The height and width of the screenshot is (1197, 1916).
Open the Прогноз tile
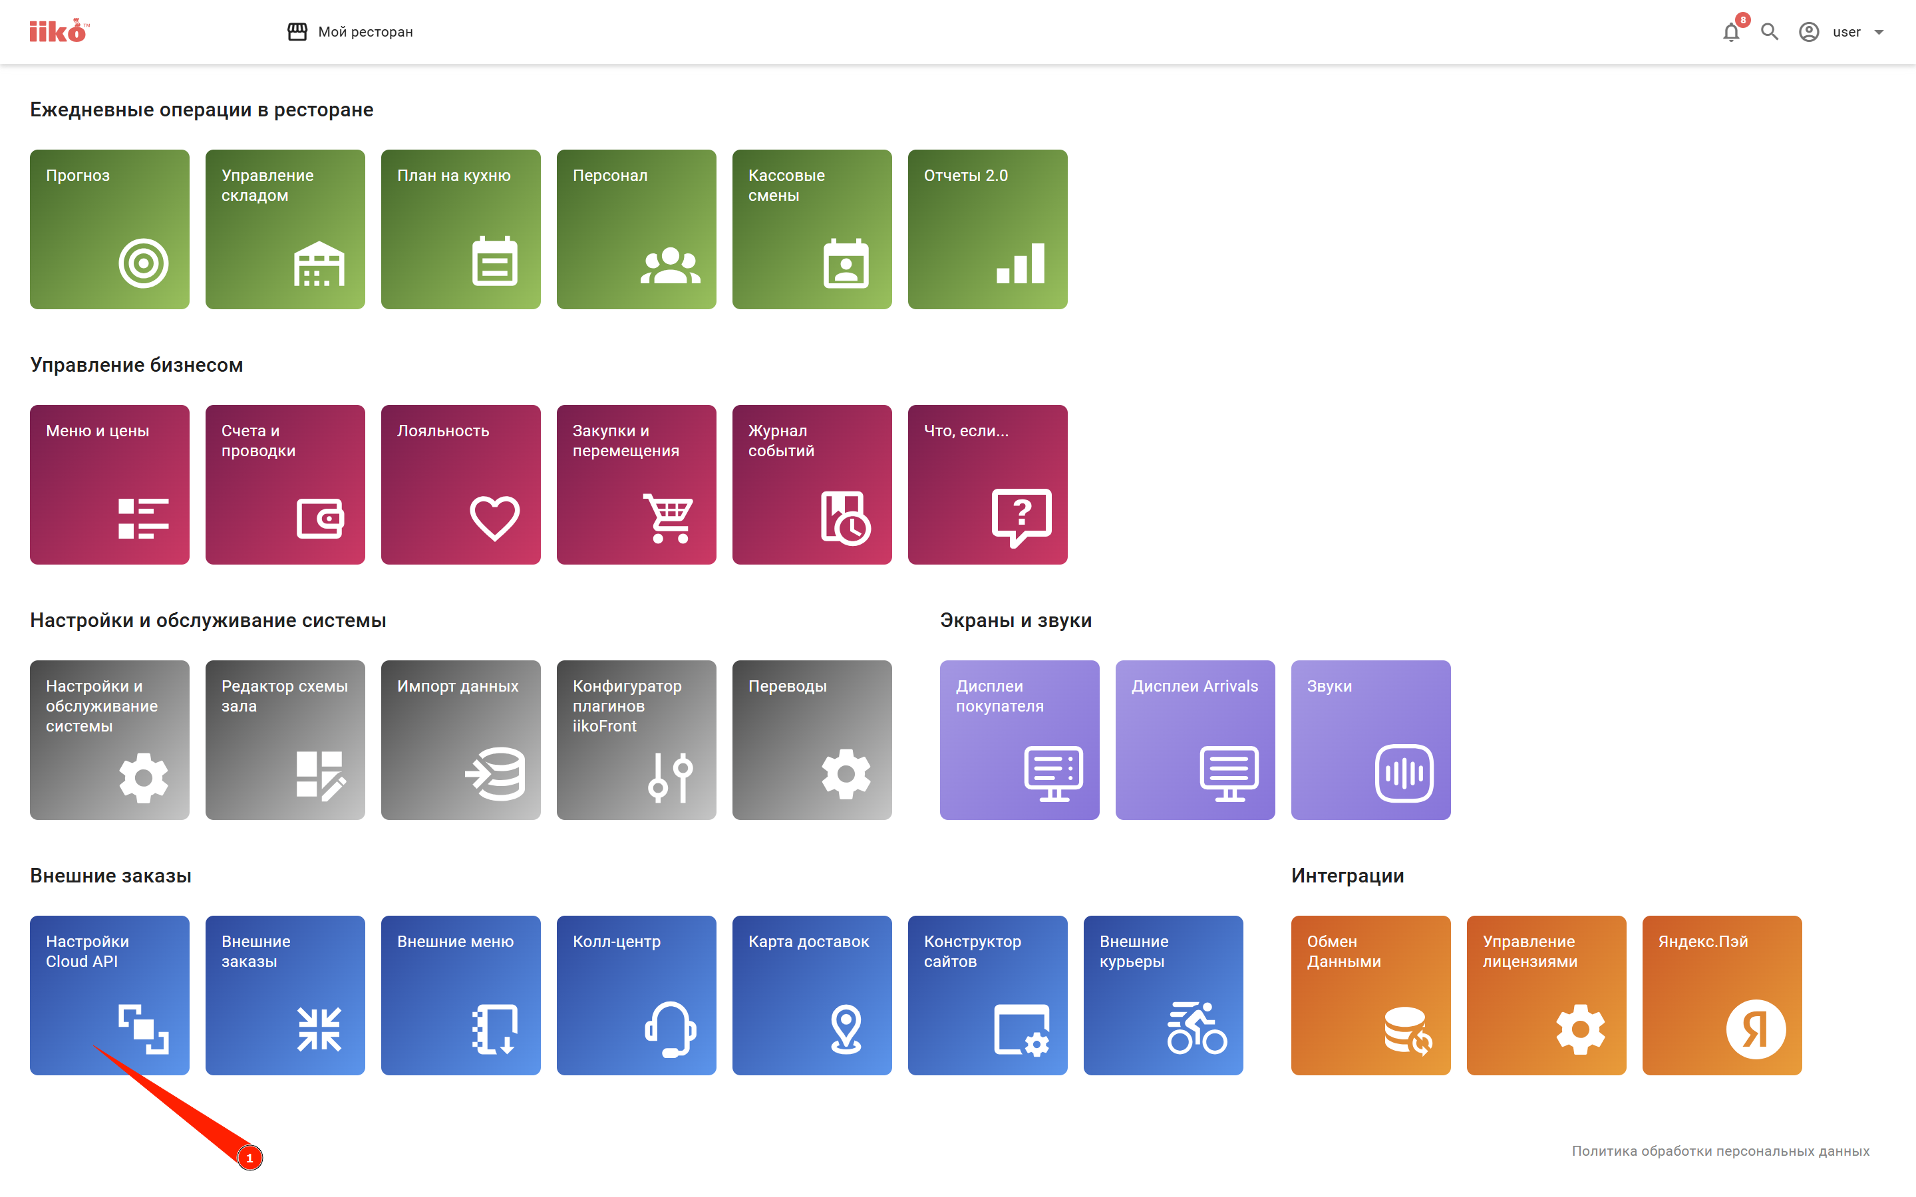(x=109, y=229)
